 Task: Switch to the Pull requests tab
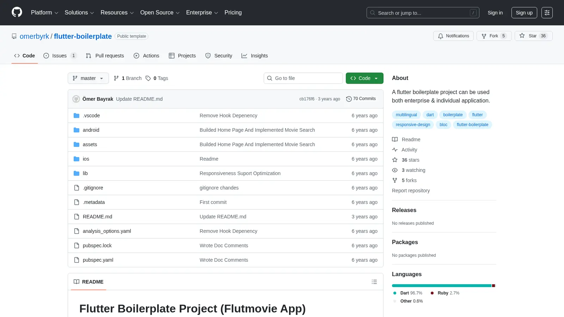(x=105, y=56)
